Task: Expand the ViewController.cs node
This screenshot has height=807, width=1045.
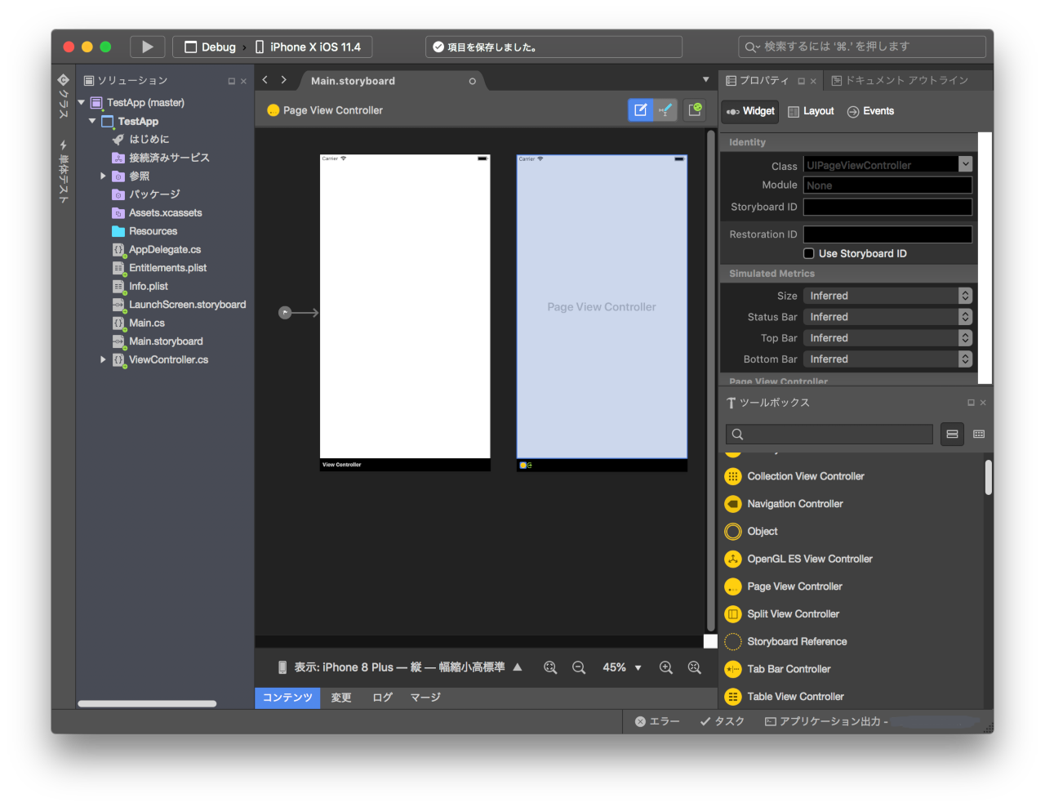Action: click(x=103, y=359)
